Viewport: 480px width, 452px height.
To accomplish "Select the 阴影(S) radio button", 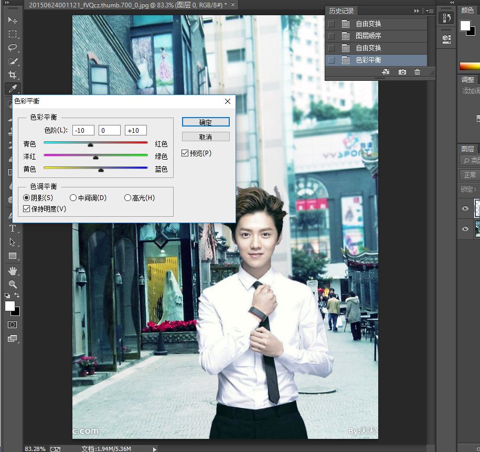I will [26, 198].
